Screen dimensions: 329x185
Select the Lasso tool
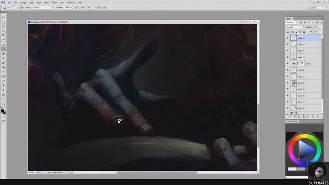click(x=3, y=26)
